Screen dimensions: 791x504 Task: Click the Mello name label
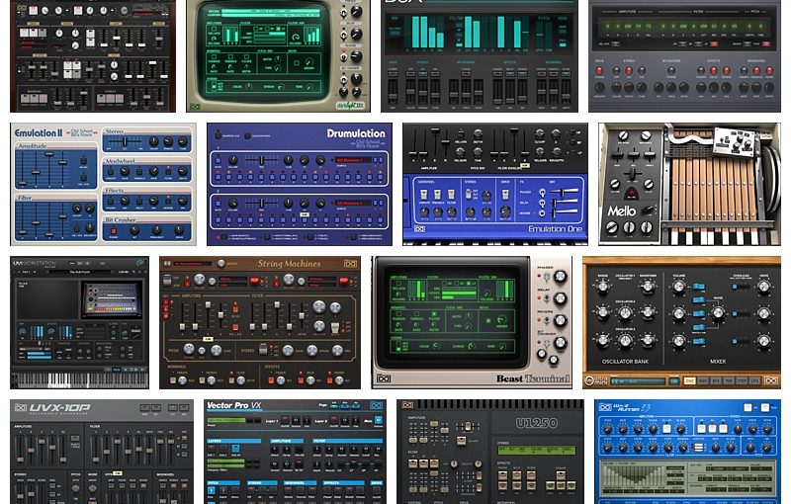pyautogui.click(x=622, y=211)
